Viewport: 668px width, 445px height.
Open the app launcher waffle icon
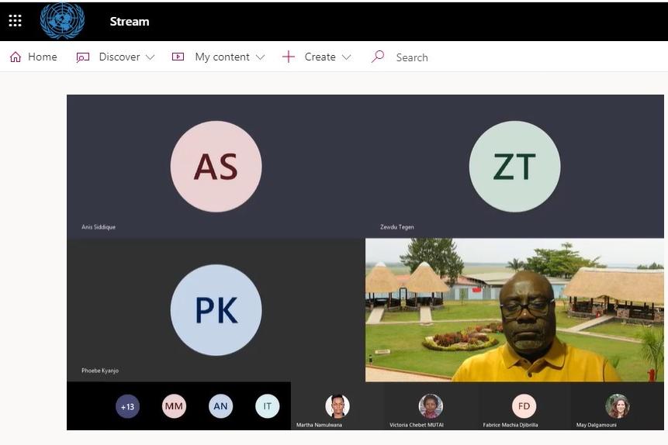coord(15,21)
